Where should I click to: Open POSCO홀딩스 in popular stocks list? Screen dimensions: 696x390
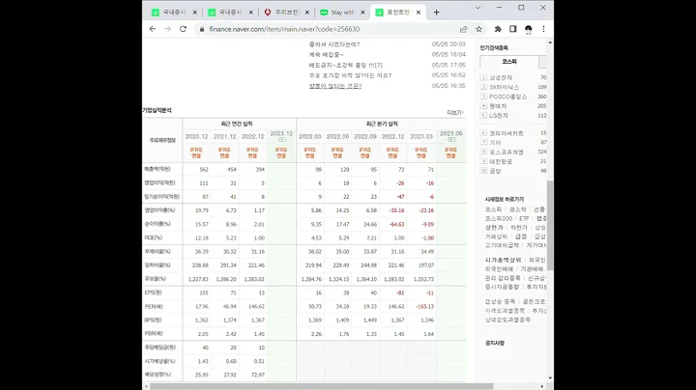[x=507, y=97]
